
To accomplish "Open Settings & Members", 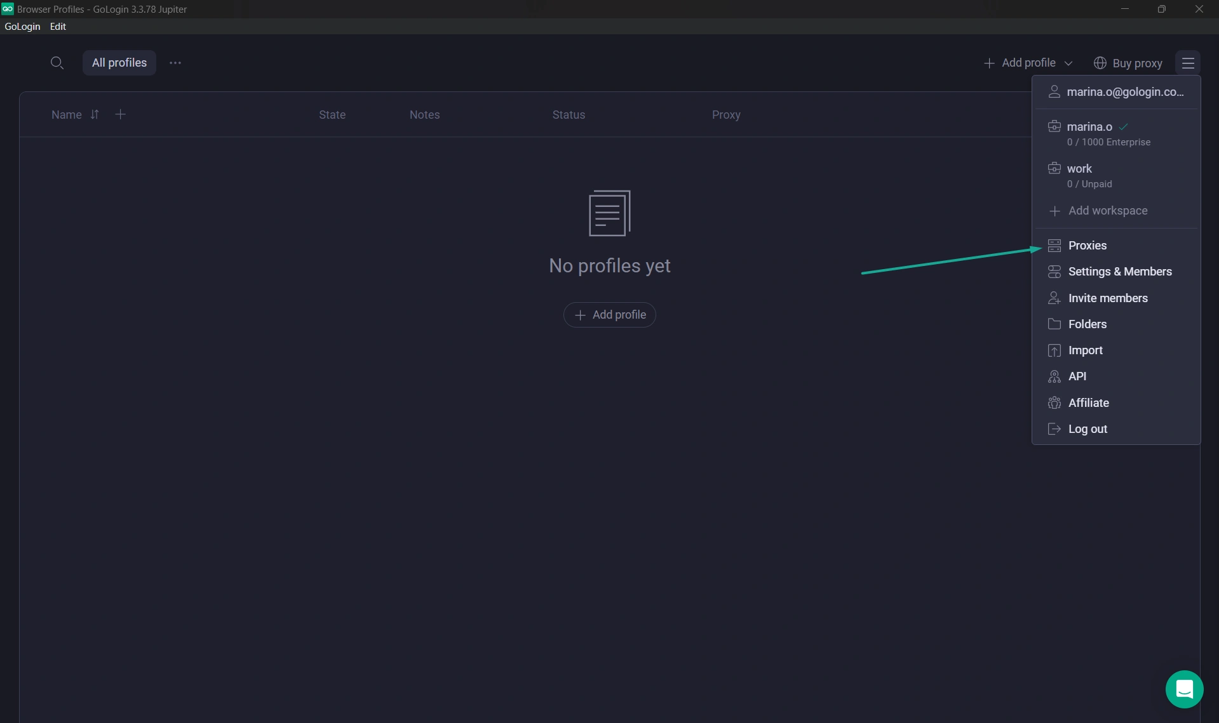I will click(1119, 272).
